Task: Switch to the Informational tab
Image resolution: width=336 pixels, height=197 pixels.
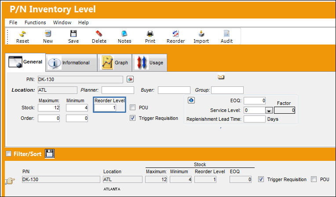Action: (71, 63)
